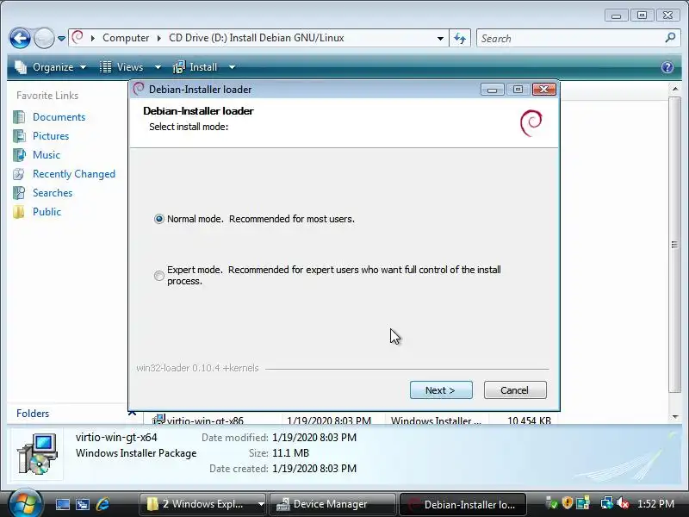The image size is (689, 517).
Task: Click the Pictures folder icon
Action: [19, 136]
